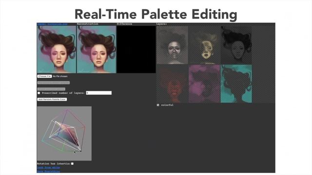Select the original portrait image
This screenshot has height=175, width=312.
pos(57,50)
